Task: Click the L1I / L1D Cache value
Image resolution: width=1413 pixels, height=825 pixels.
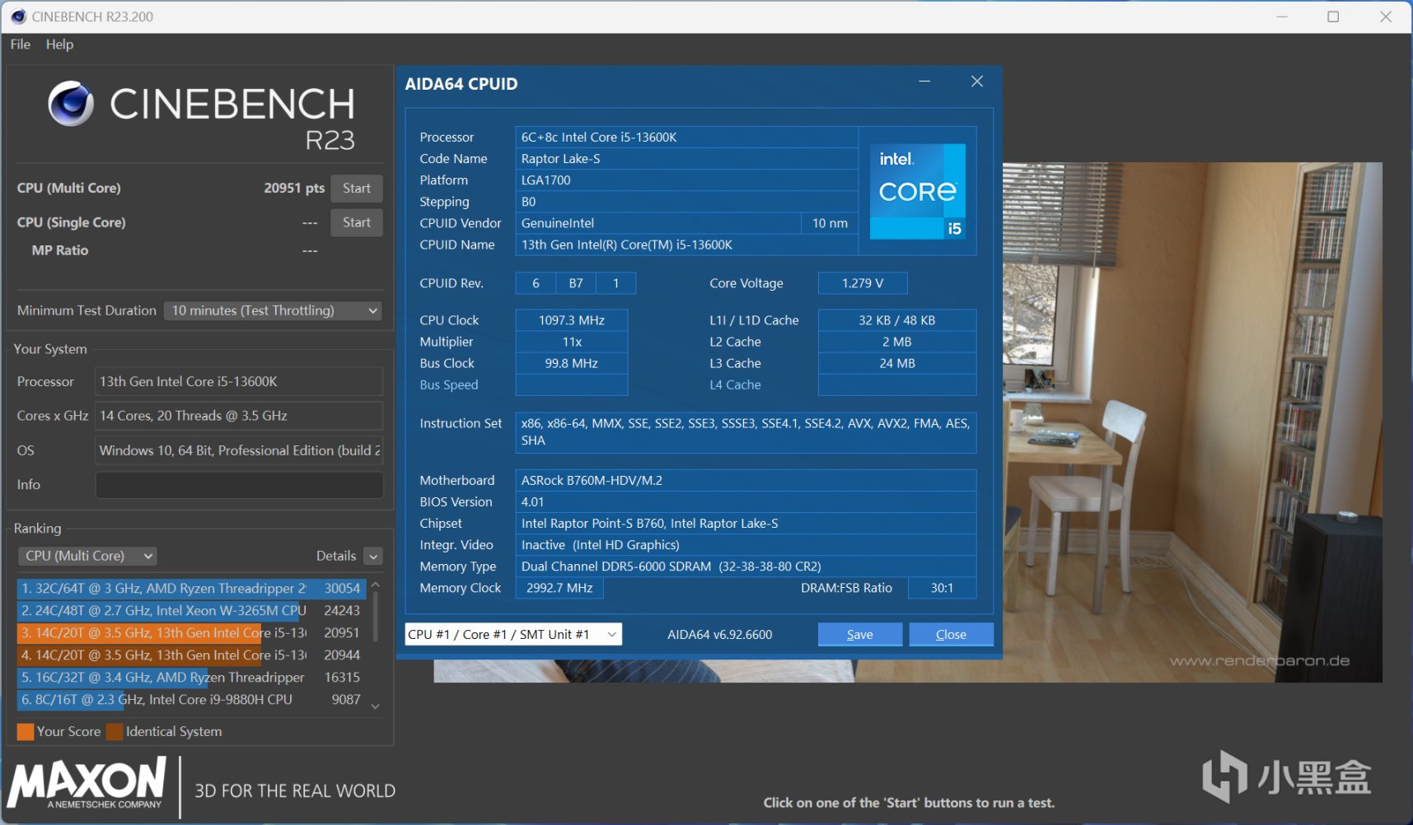Action: tap(897, 320)
